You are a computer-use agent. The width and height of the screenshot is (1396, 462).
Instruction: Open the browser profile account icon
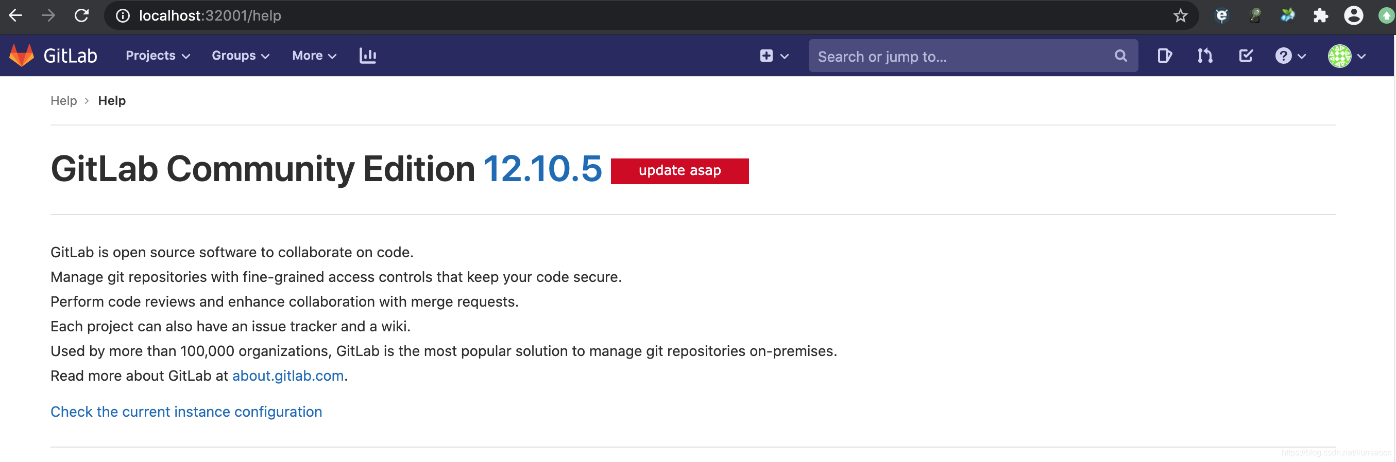pos(1353,15)
